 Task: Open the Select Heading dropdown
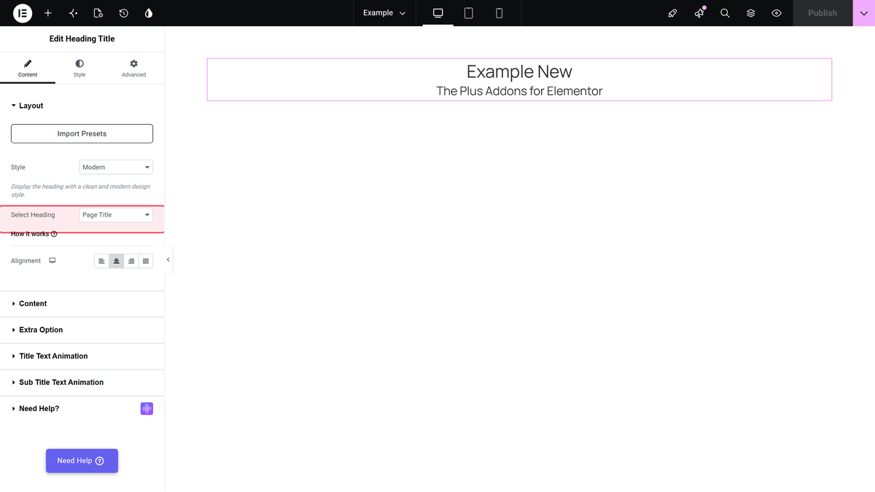[116, 215]
